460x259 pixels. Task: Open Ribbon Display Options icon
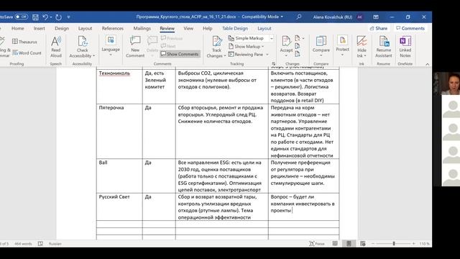pos(376,17)
